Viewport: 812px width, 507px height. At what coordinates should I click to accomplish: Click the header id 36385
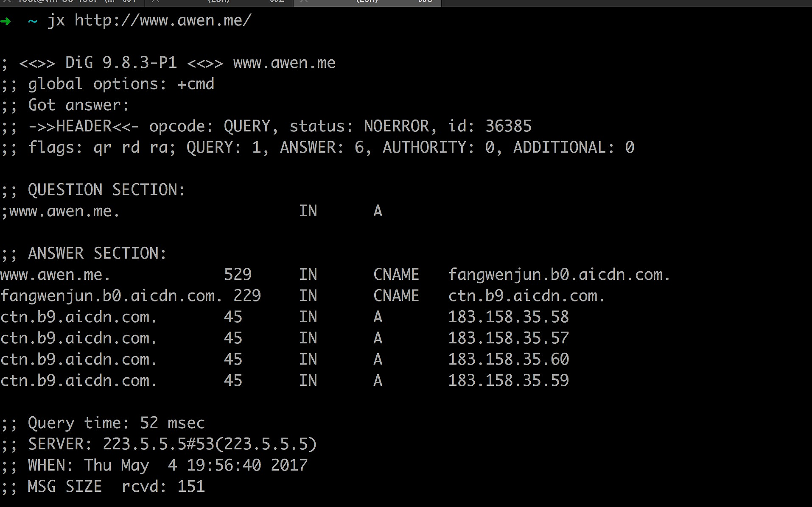[508, 126]
